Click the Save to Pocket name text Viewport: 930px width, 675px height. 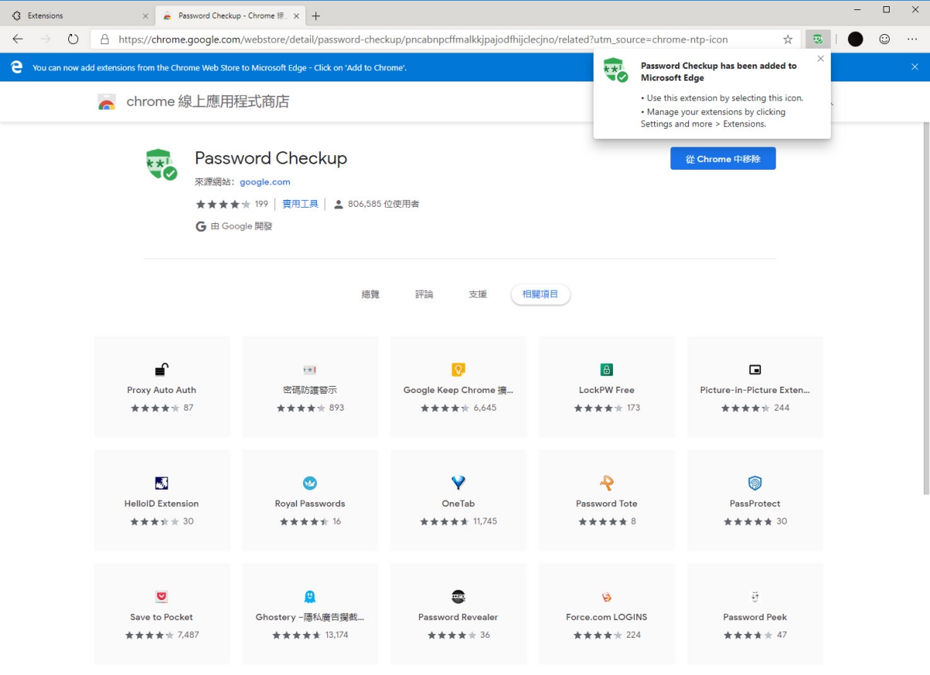[x=162, y=617]
